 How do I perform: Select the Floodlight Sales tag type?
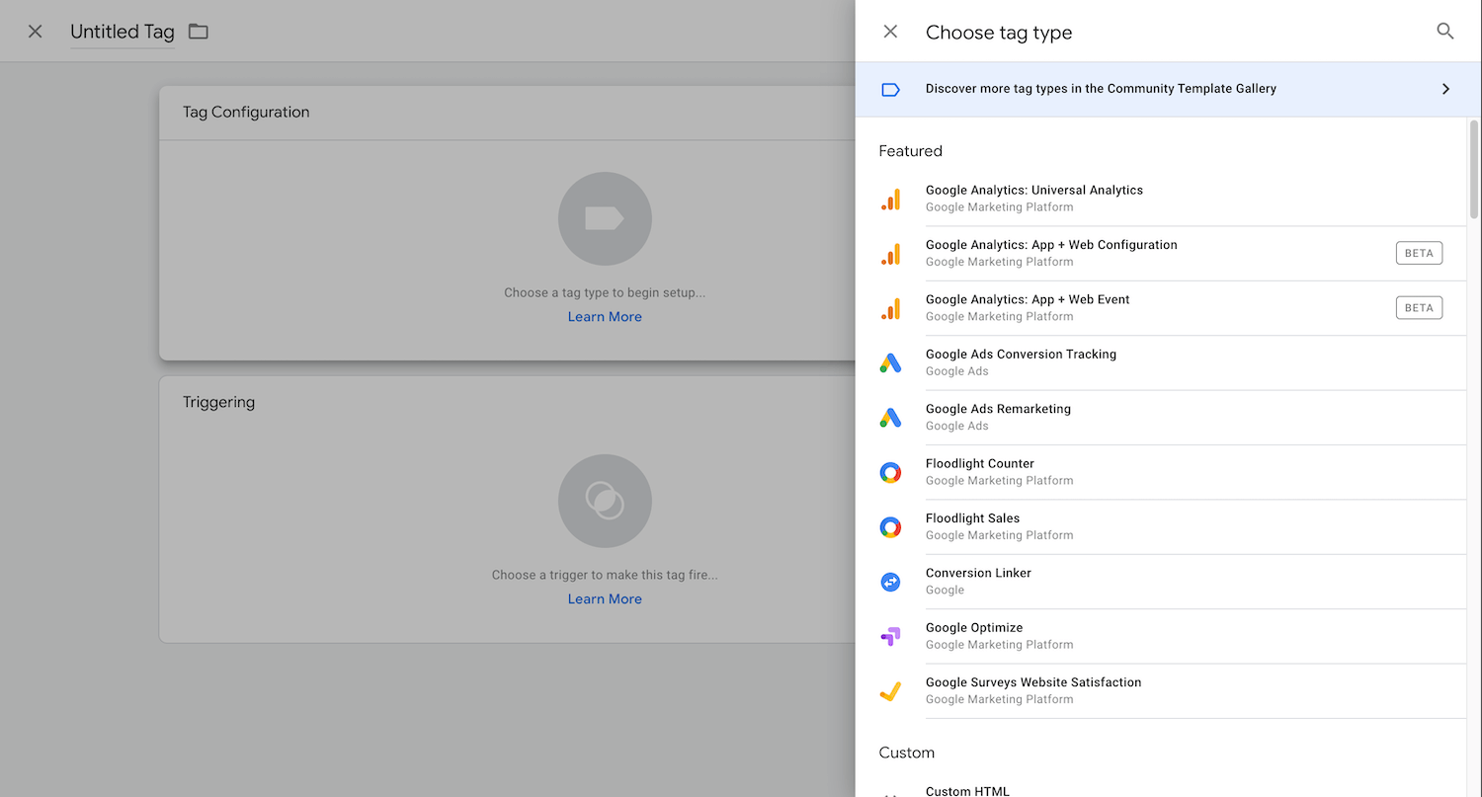[x=972, y=526]
